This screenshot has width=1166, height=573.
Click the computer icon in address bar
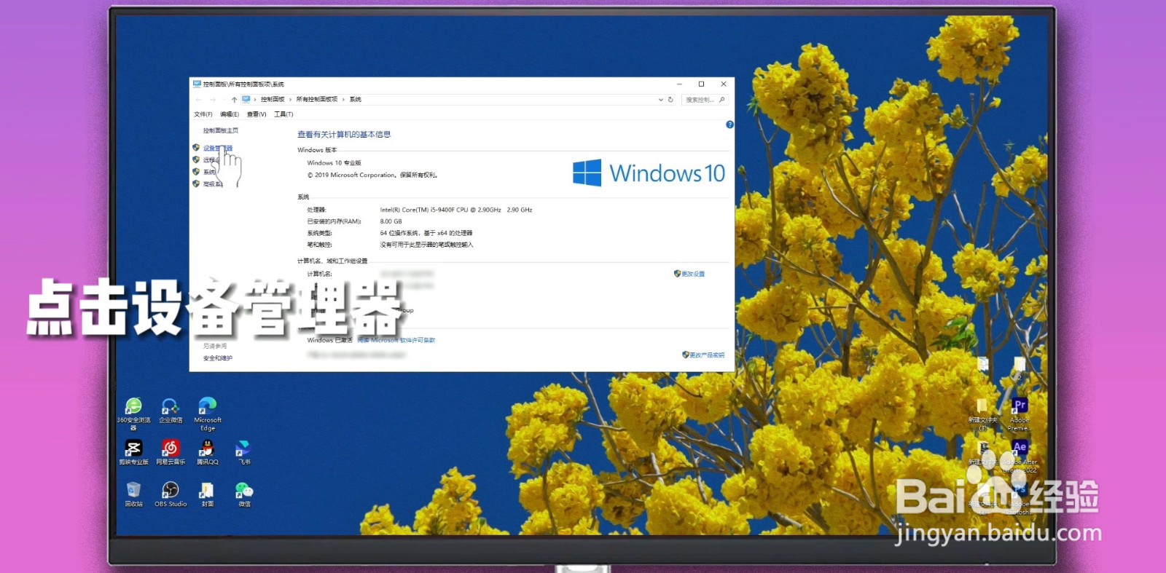click(x=246, y=100)
